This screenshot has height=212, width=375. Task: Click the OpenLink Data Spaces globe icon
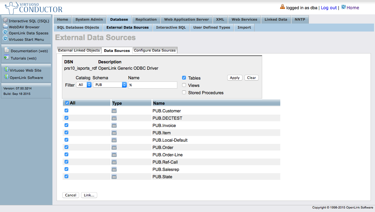pos(5,32)
